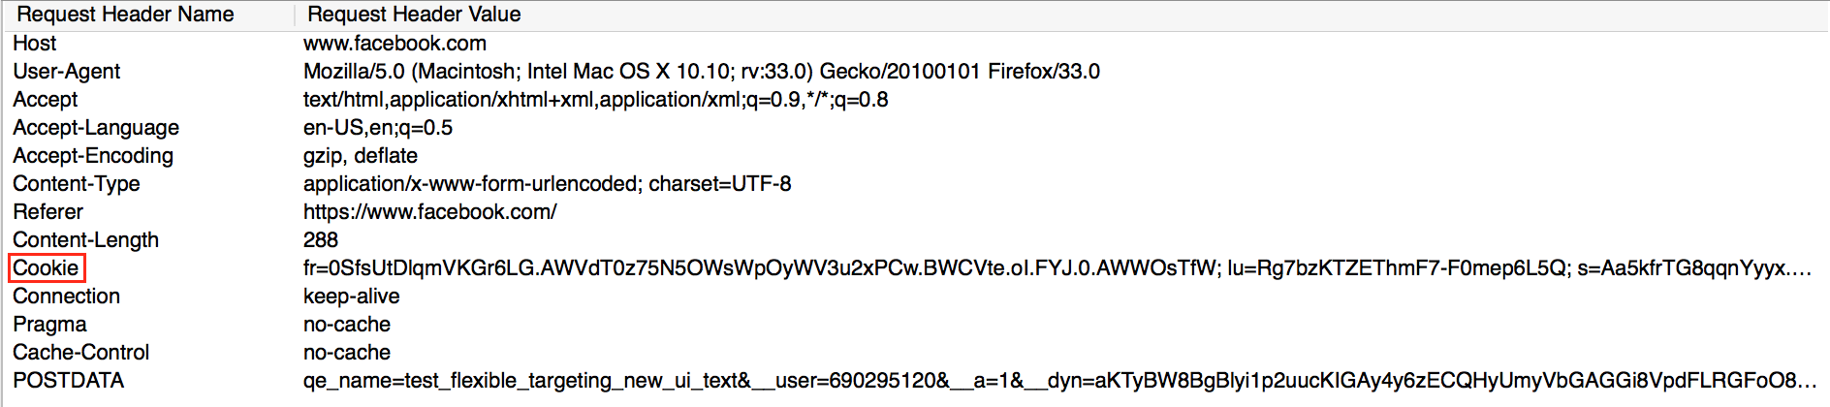1830x407 pixels.
Task: Select the Host header row
Action: point(35,44)
